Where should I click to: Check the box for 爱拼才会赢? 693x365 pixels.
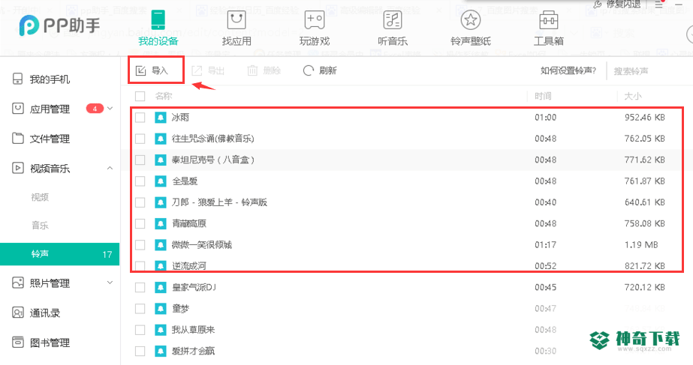(x=140, y=351)
